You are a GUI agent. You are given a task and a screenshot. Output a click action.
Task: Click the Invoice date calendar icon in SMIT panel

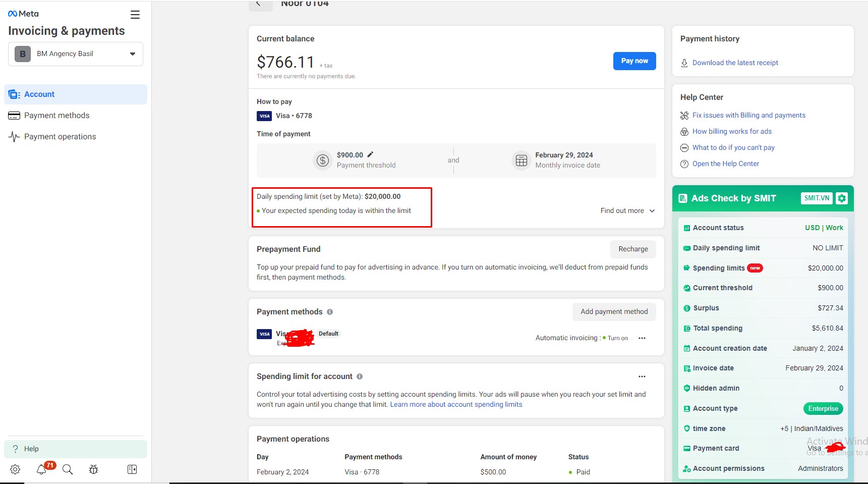(x=686, y=368)
